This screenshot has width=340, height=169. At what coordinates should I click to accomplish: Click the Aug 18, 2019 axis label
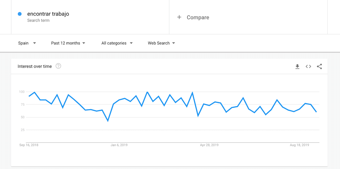(x=300, y=145)
